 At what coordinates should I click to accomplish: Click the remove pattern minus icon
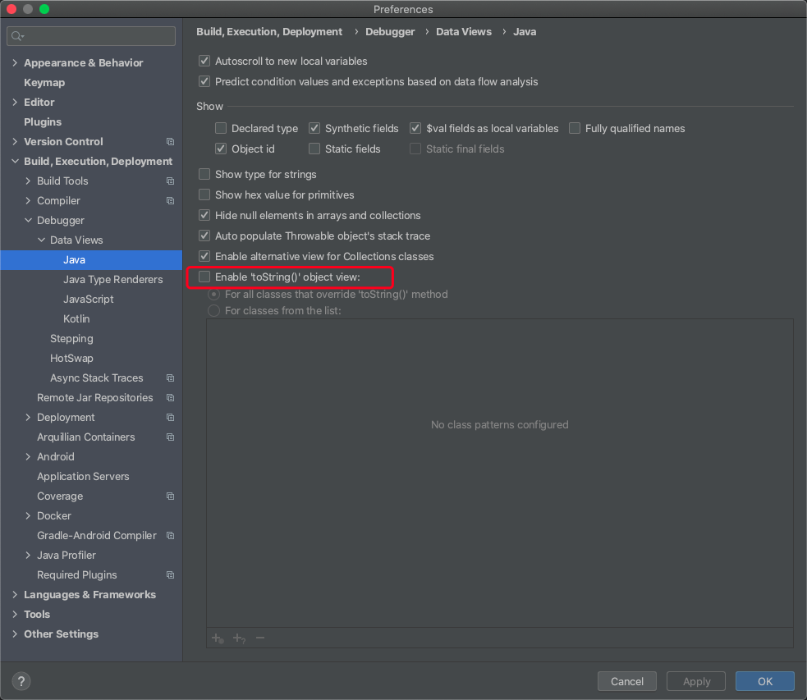click(260, 638)
